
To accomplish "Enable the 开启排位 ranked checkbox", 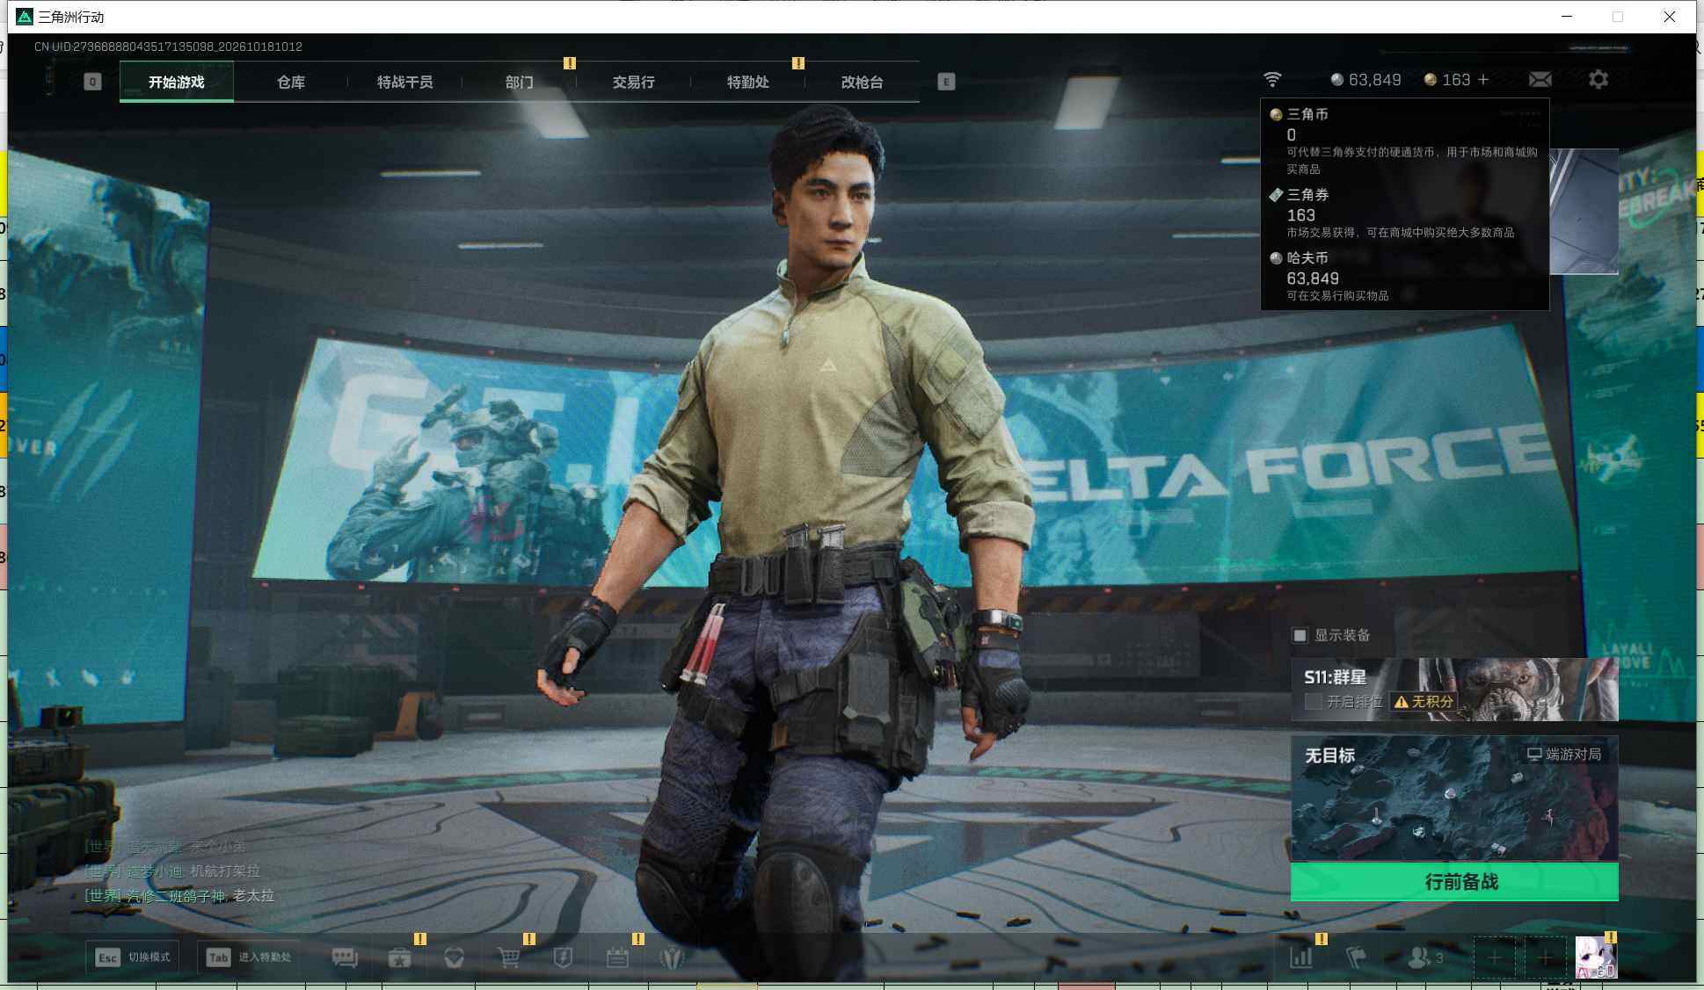I will tap(1313, 702).
